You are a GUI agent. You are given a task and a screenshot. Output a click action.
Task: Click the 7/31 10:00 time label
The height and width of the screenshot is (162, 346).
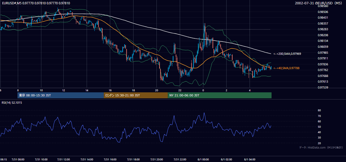click(x=41, y=159)
